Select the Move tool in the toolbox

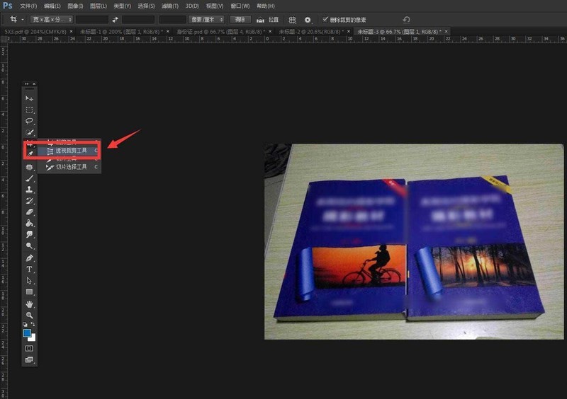(x=29, y=98)
